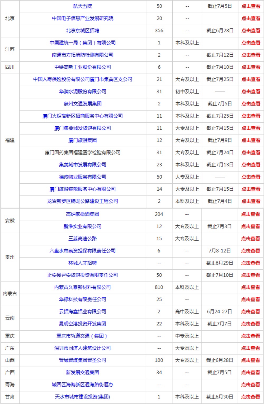The image size is (264, 404).
Task: Open 厦门集美城发旅游有限公司 link
Action: (x=83, y=128)
